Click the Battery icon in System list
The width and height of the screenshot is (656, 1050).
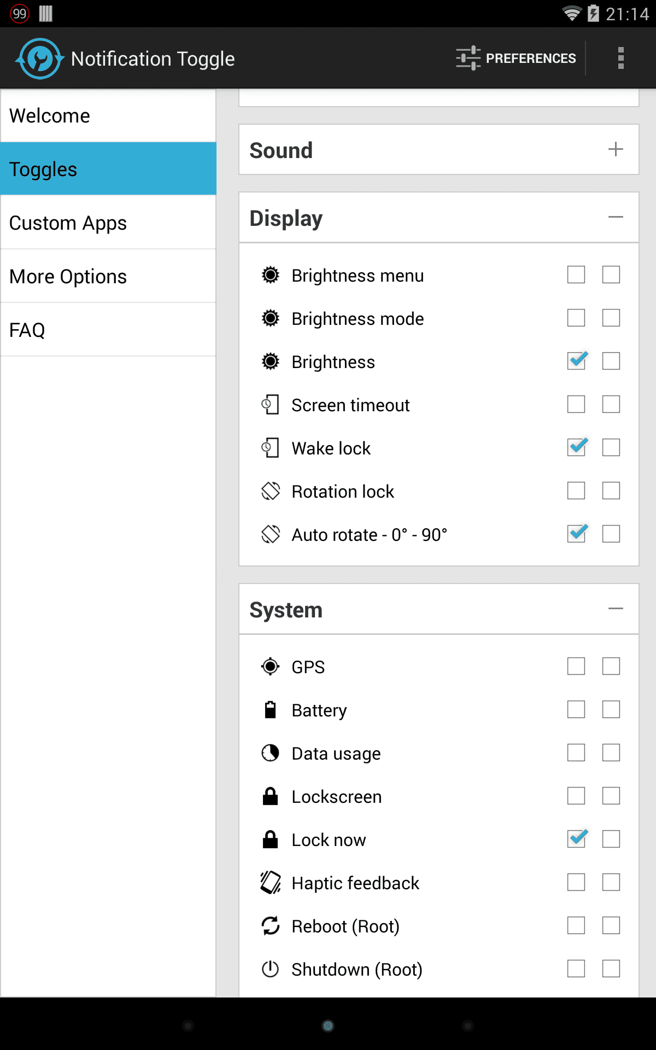click(x=270, y=710)
